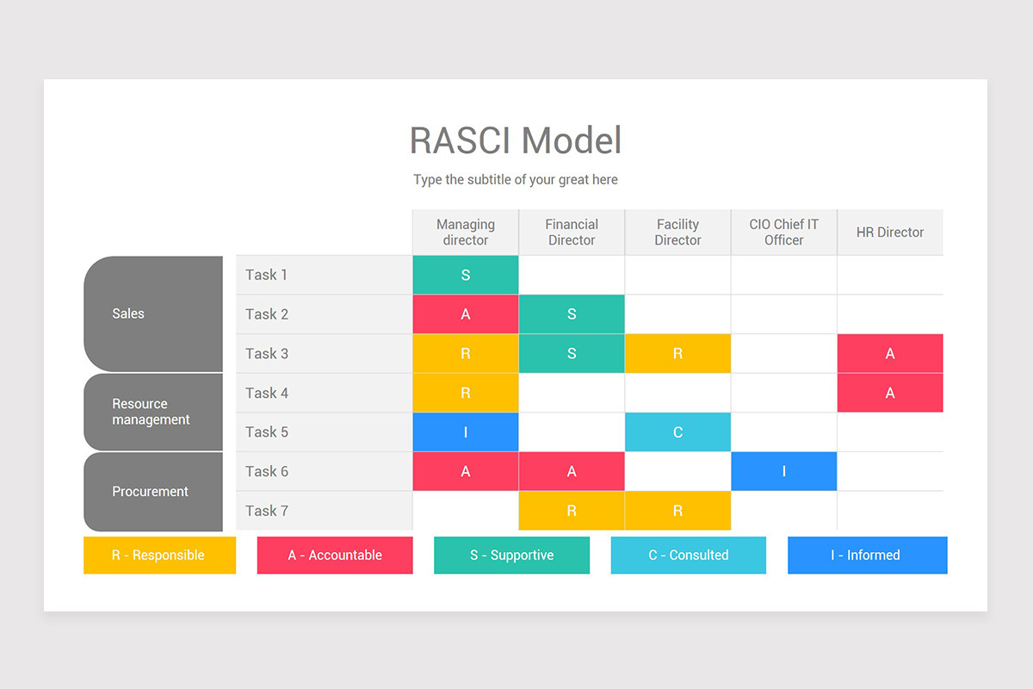Select the cyan C cell under Facility Director
The width and height of the screenshot is (1033, 689).
pos(677,431)
